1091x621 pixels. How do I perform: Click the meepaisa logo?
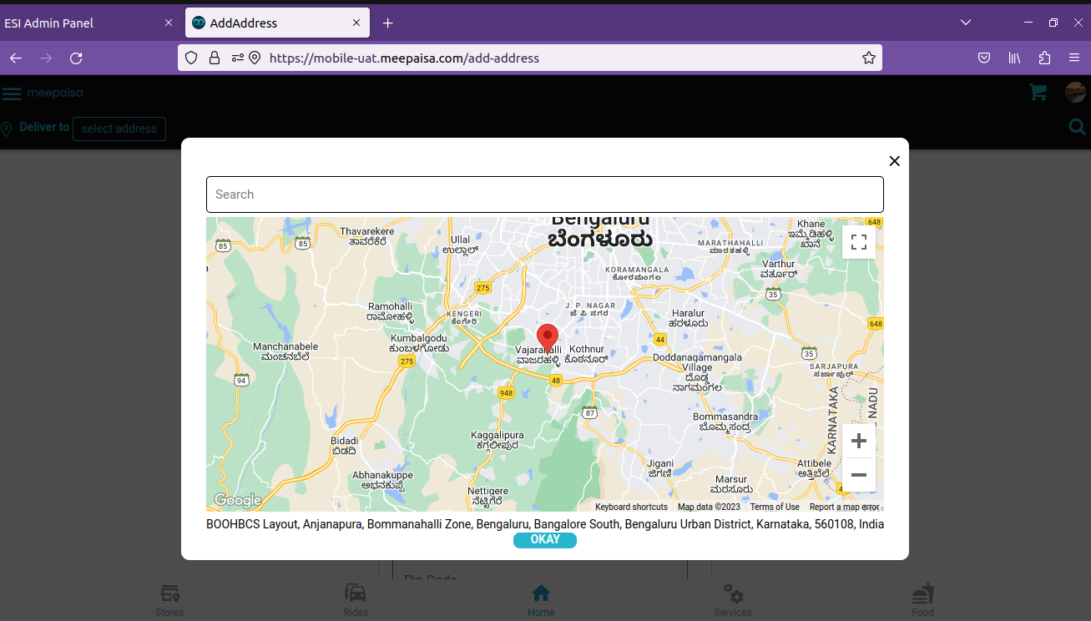55,93
